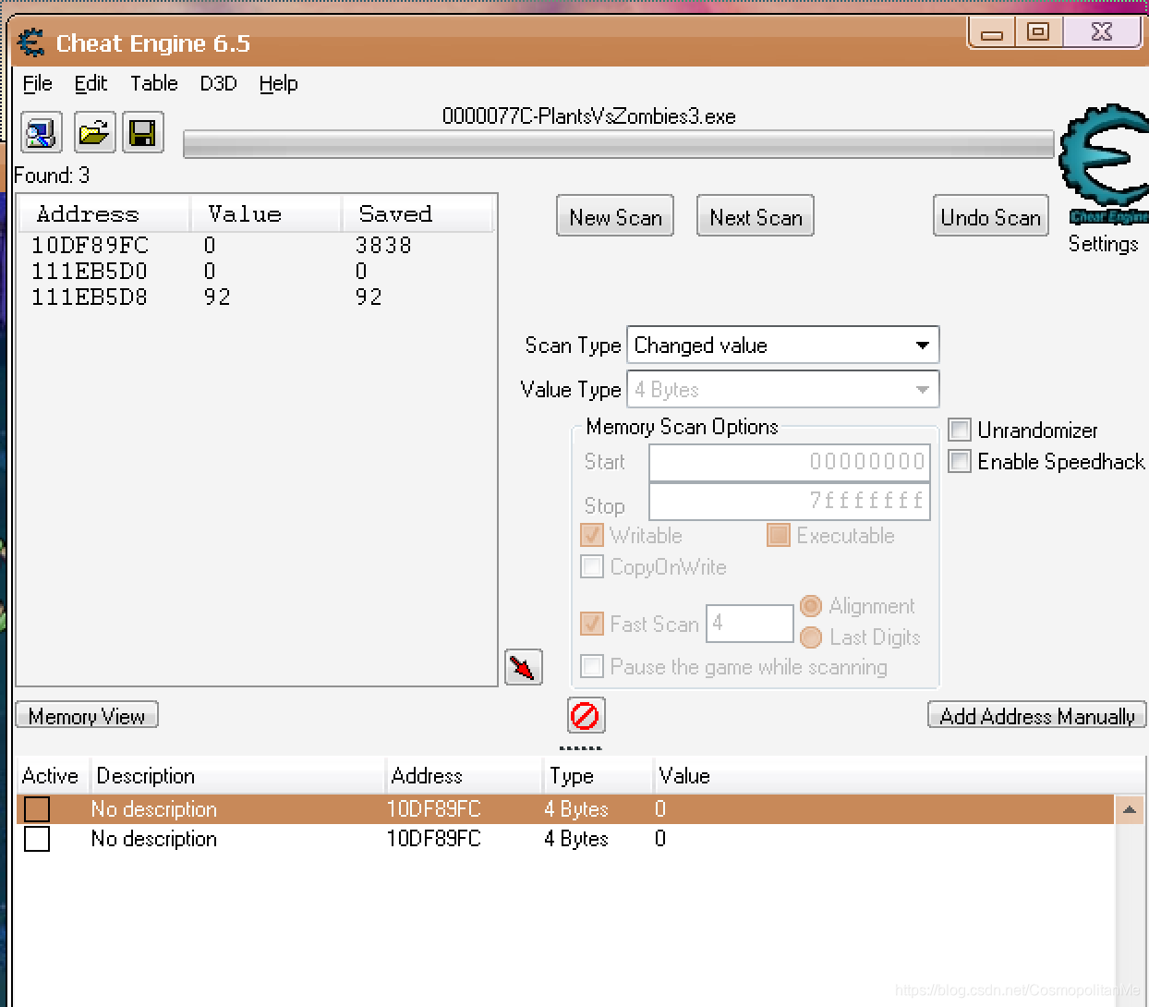1149x1007 pixels.
Task: Minimize the Cheat Engine window
Action: click(x=992, y=33)
